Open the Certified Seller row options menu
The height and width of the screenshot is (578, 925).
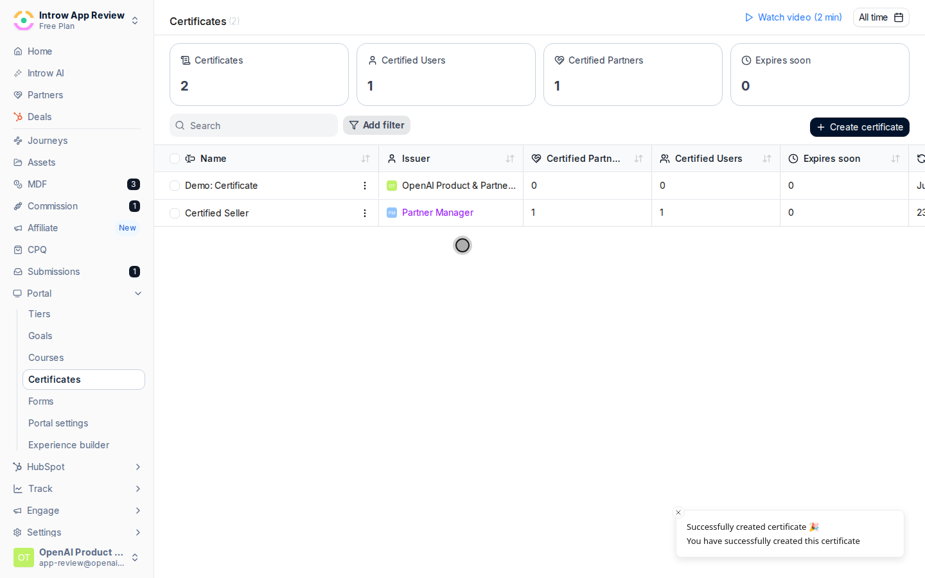[x=365, y=213]
